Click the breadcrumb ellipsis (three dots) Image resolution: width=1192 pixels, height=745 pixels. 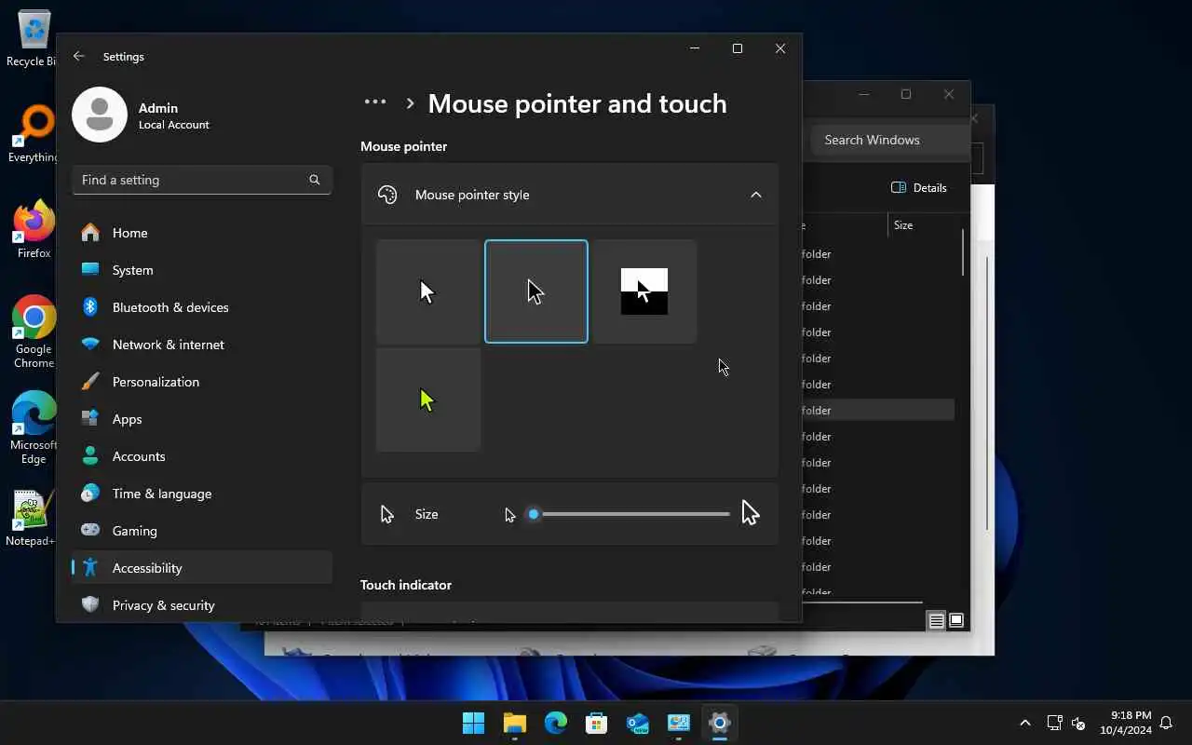click(374, 102)
